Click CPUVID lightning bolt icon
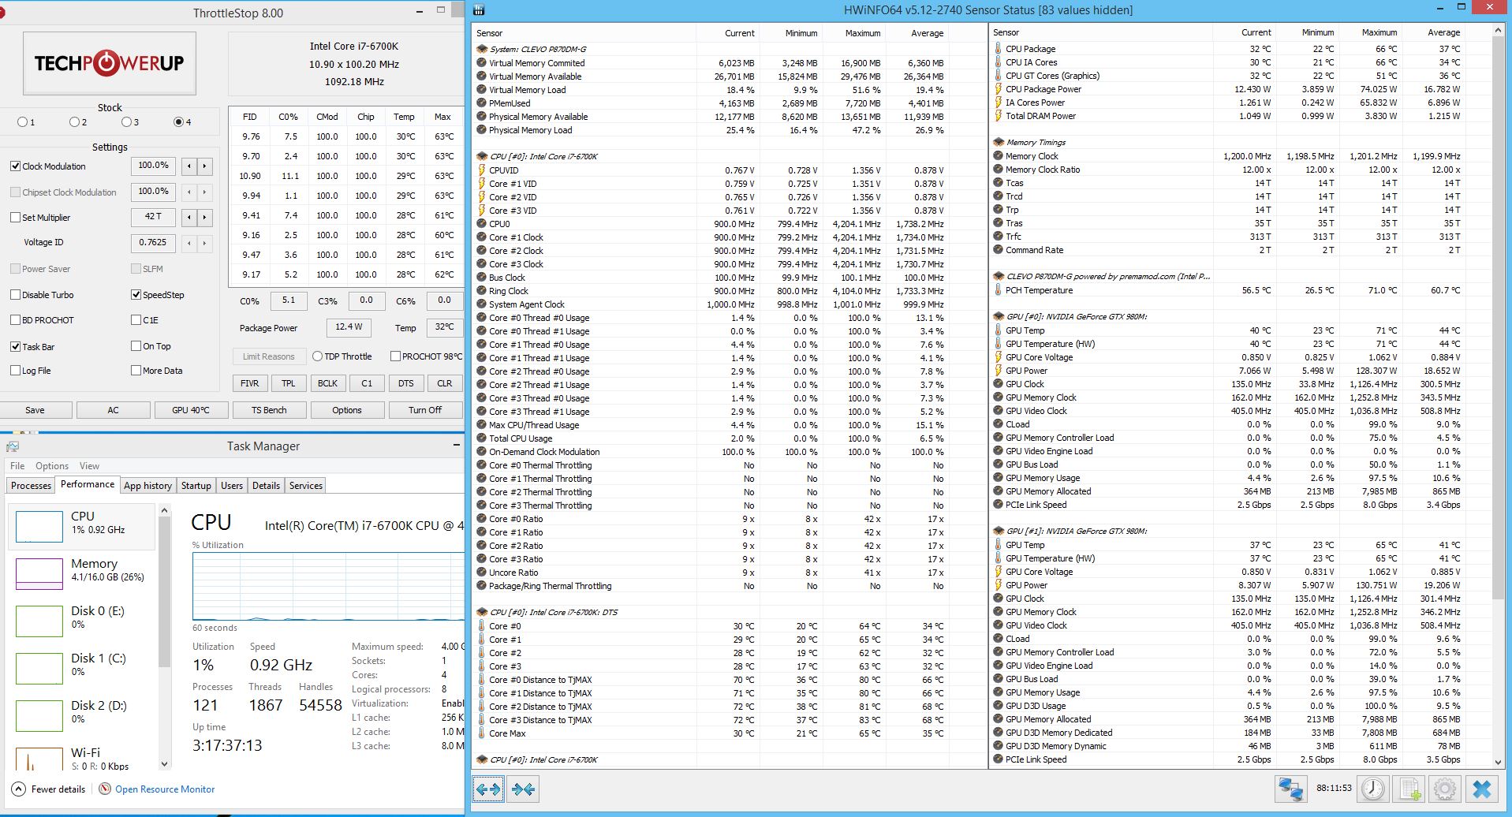Viewport: 1512px width, 817px height. (x=482, y=170)
